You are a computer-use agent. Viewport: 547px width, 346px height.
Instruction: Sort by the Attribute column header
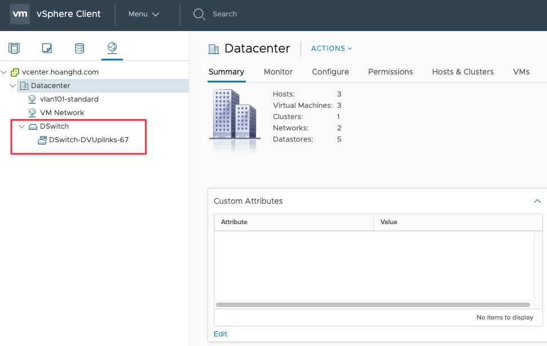click(x=294, y=222)
